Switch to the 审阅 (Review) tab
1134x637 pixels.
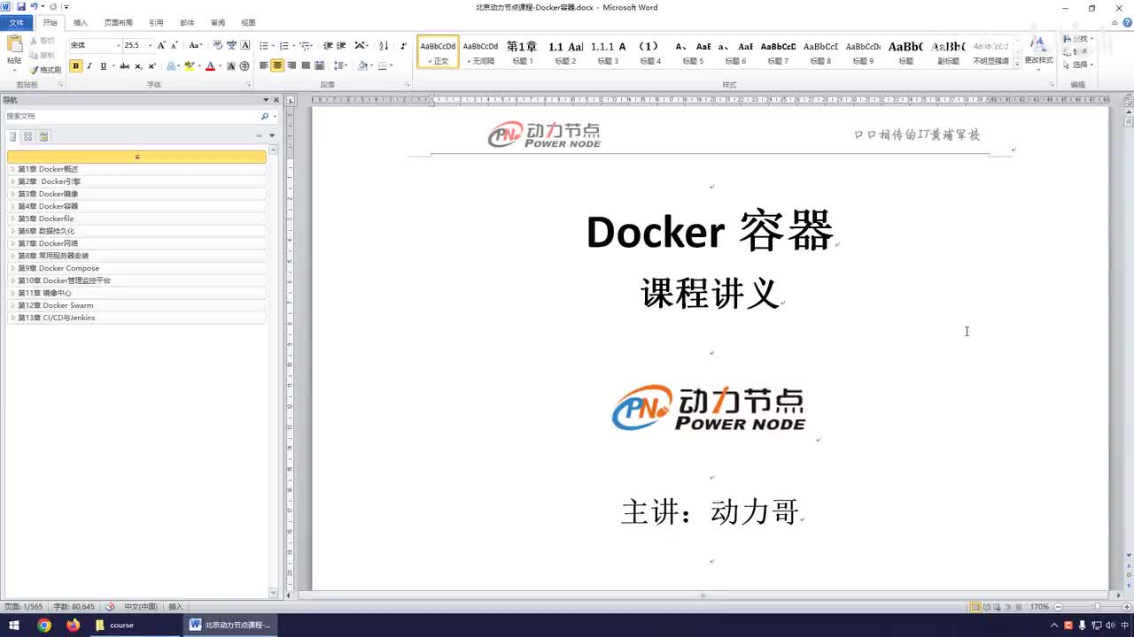(x=218, y=23)
